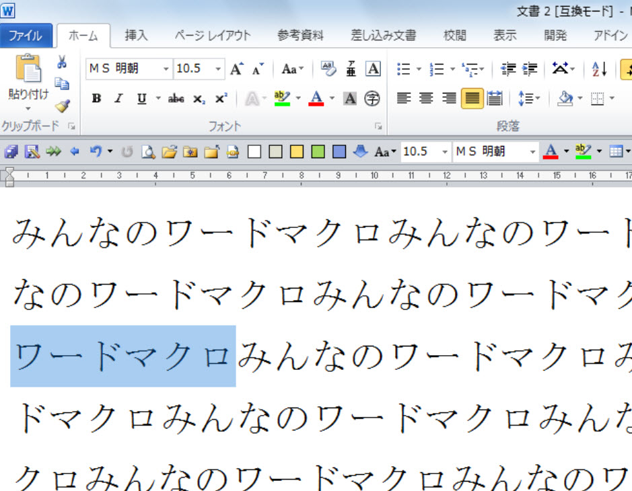Click the Grow Font icon
632x491 pixels.
[236, 69]
